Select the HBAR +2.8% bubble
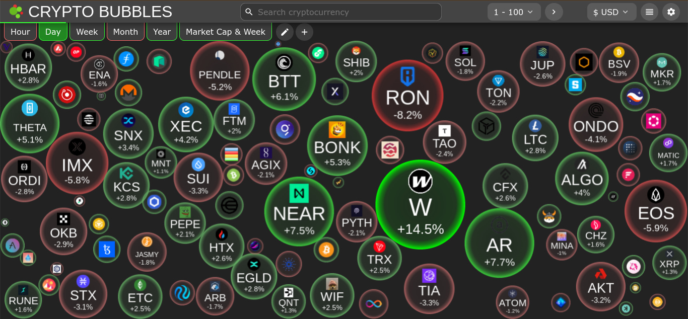Screen dimensions: 688x319 click(x=28, y=67)
